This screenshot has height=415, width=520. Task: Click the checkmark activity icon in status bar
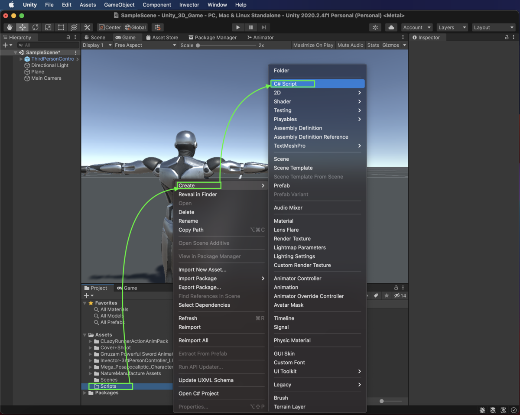click(x=513, y=410)
